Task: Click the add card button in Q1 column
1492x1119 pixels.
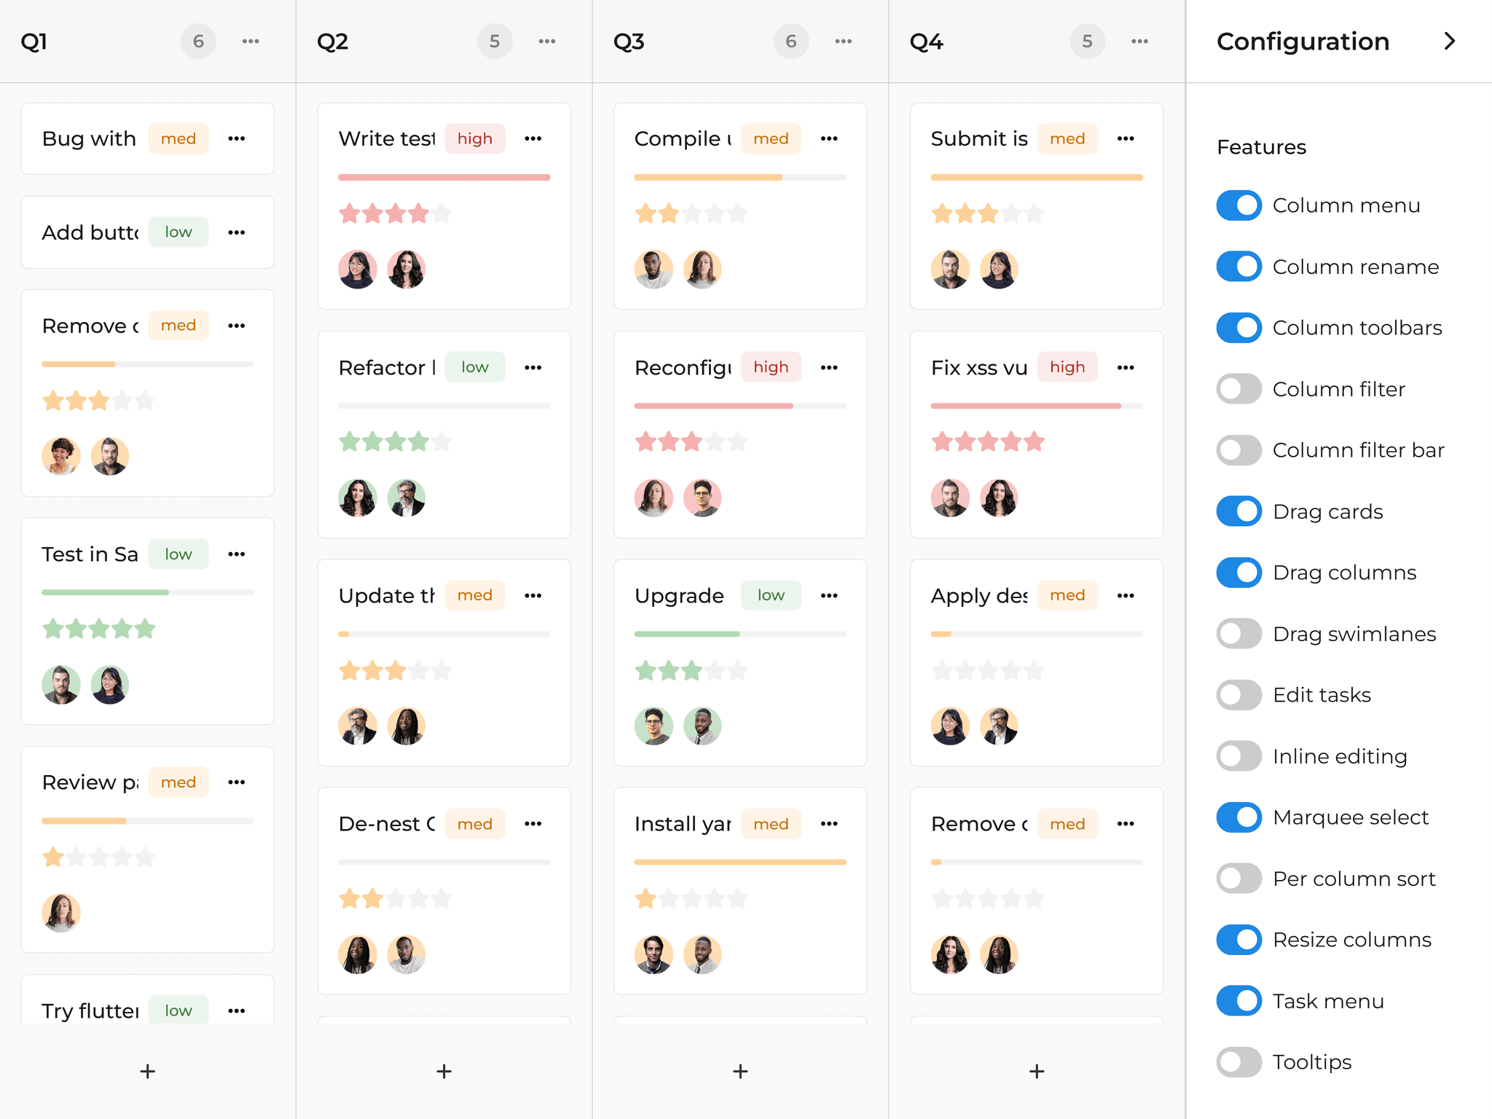Action: click(x=147, y=1071)
